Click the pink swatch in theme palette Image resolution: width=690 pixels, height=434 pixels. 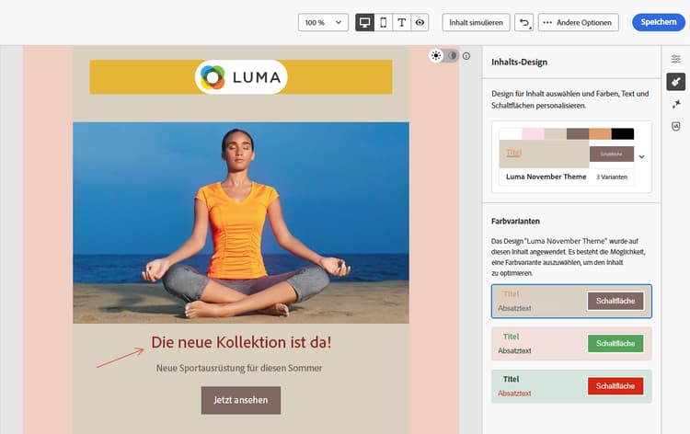click(533, 133)
